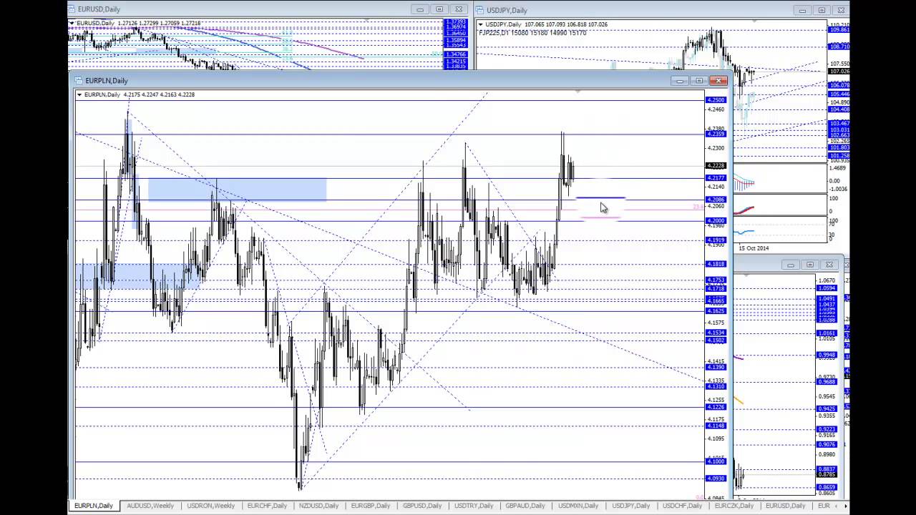Viewport: 916px width, 515px height.
Task: Select the 4.1390 price level label
Action: 716,367
